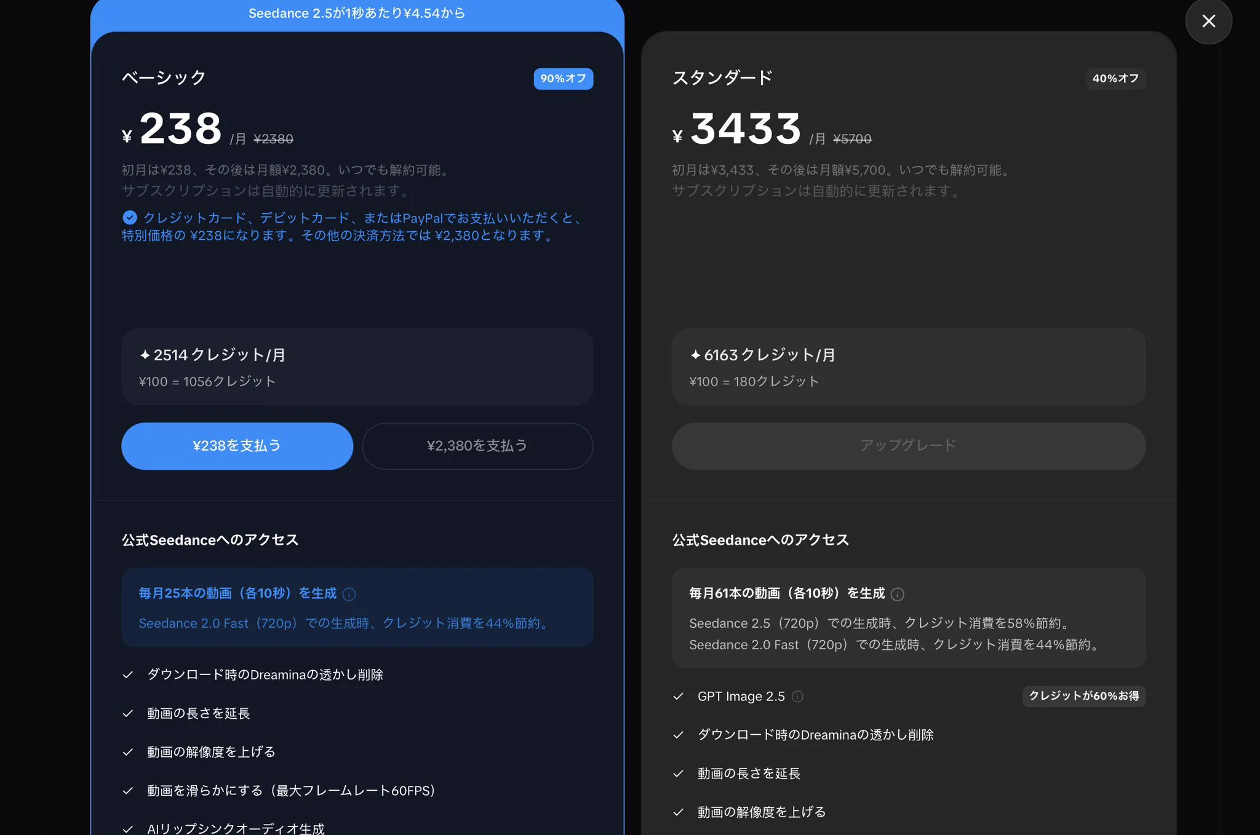Click the 40%オフ badge on the Standard plan
The height and width of the screenshot is (835, 1260).
(x=1115, y=79)
